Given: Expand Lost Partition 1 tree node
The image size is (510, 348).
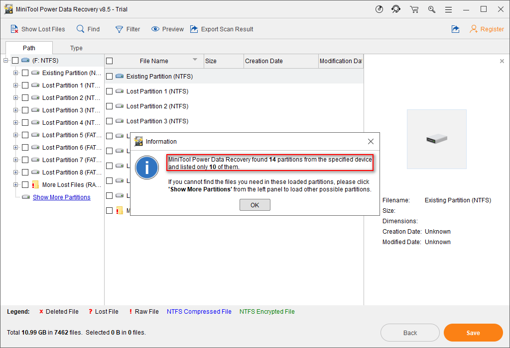Looking at the screenshot, I should tap(15, 85).
